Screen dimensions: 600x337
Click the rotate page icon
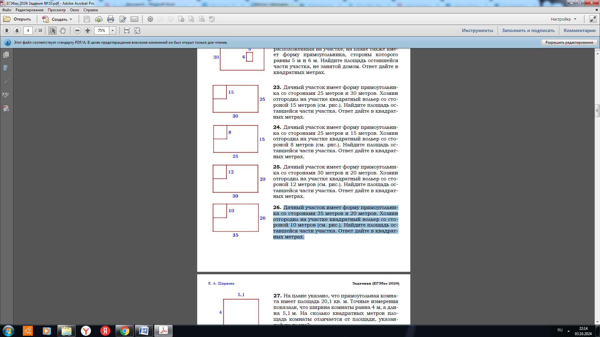point(192,19)
